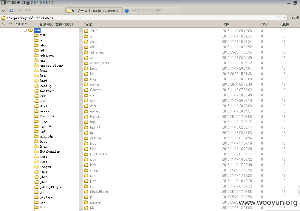Switch to the www.lib.uestc.edu.cn tab

[x=94, y=10]
